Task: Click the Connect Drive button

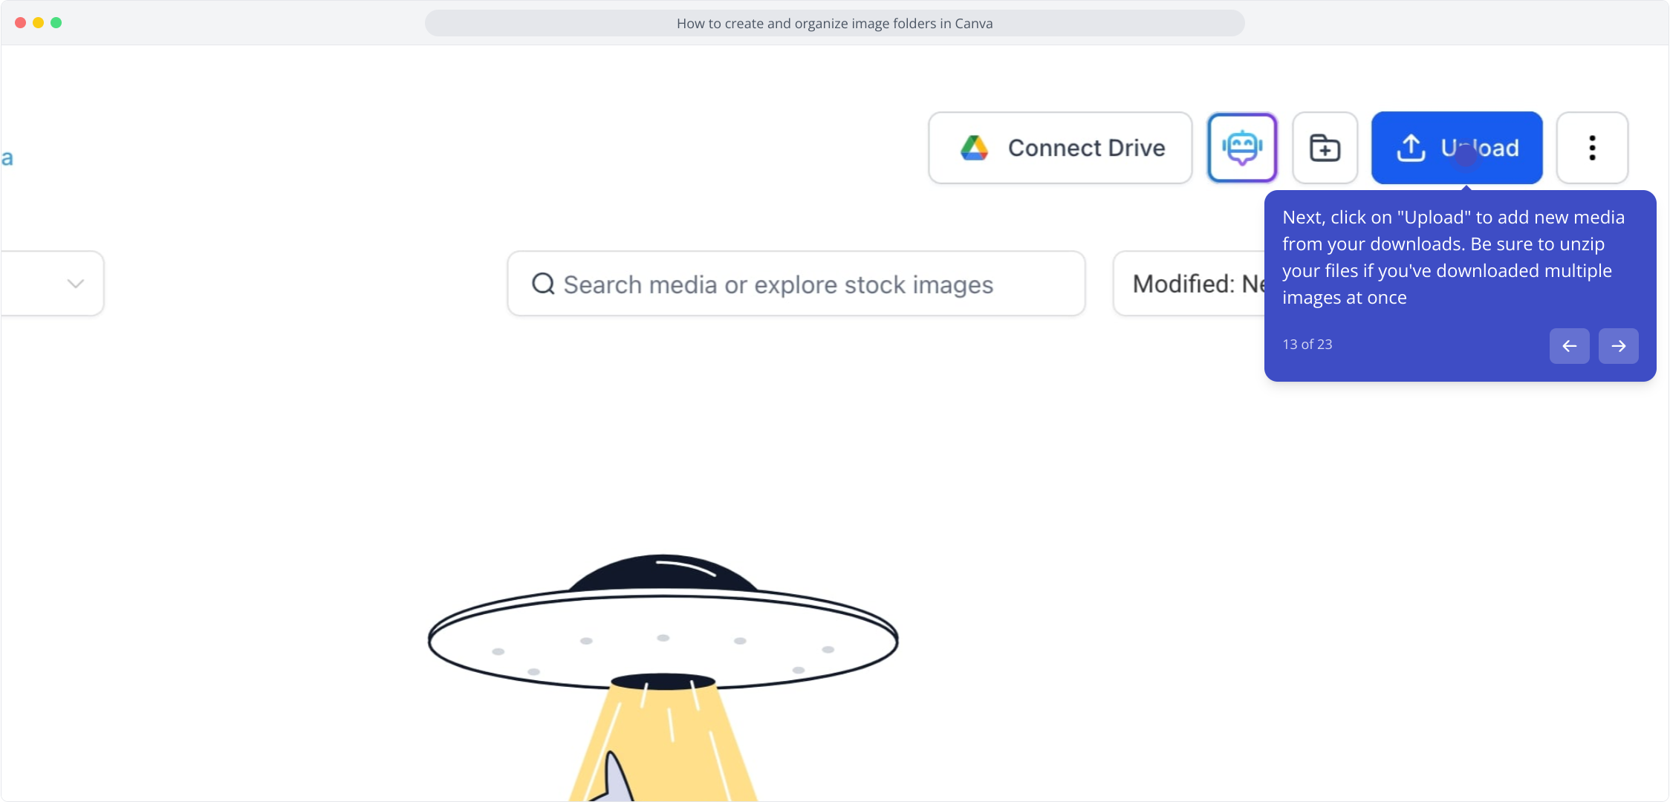Action: point(1060,148)
